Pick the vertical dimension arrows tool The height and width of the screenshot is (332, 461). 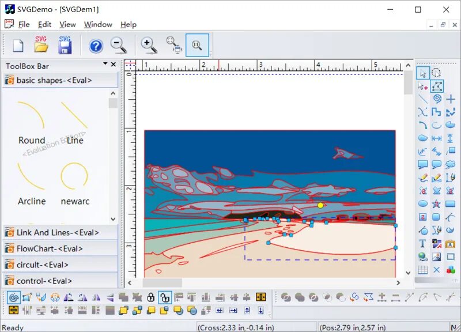[x=450, y=138]
